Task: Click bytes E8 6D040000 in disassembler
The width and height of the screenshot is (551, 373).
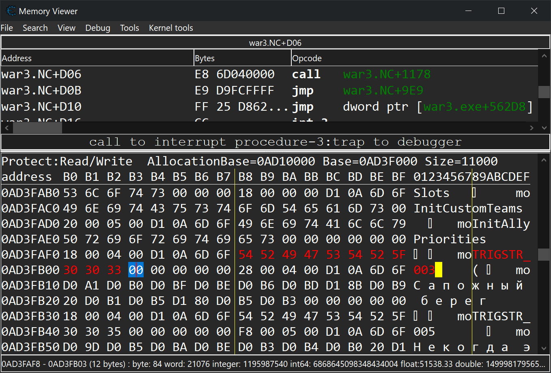Action: pos(235,74)
